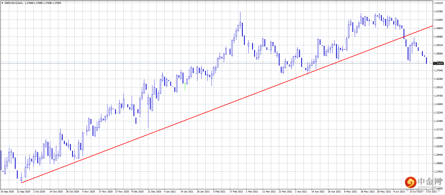Click the 17 Feb 2021 date label
The image size is (445, 195).
(236, 192)
